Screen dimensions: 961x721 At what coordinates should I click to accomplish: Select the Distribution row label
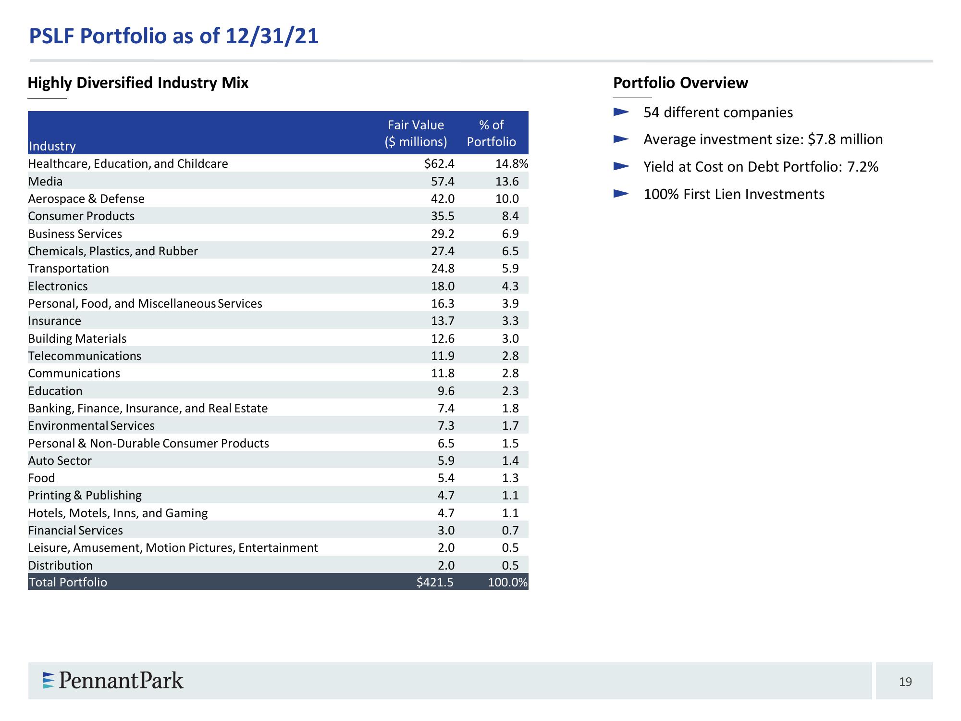[60, 566]
